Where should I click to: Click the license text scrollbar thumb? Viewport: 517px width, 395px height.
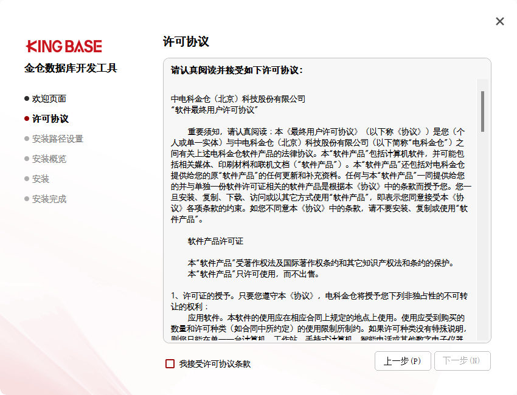tap(482, 111)
